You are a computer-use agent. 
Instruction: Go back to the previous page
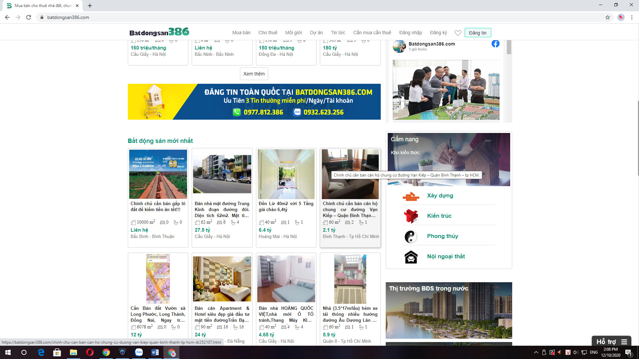[x=7, y=17]
